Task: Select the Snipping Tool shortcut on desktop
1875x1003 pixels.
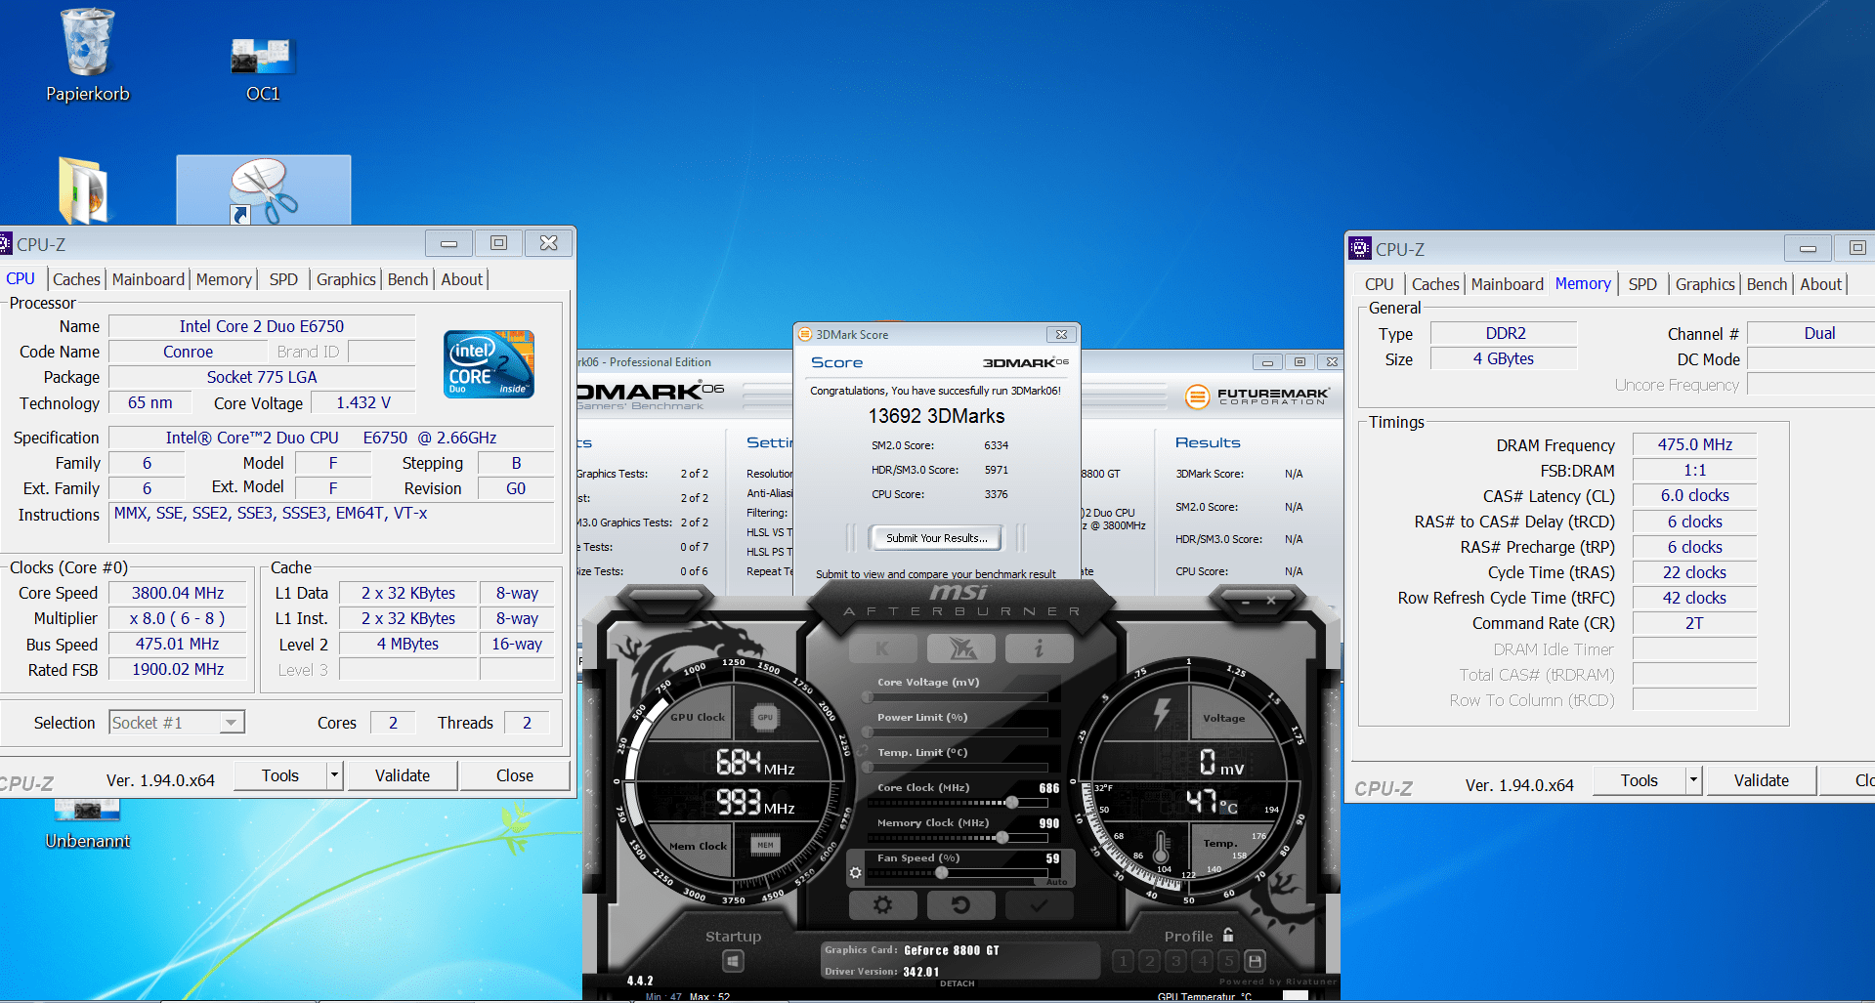Action: tap(264, 191)
